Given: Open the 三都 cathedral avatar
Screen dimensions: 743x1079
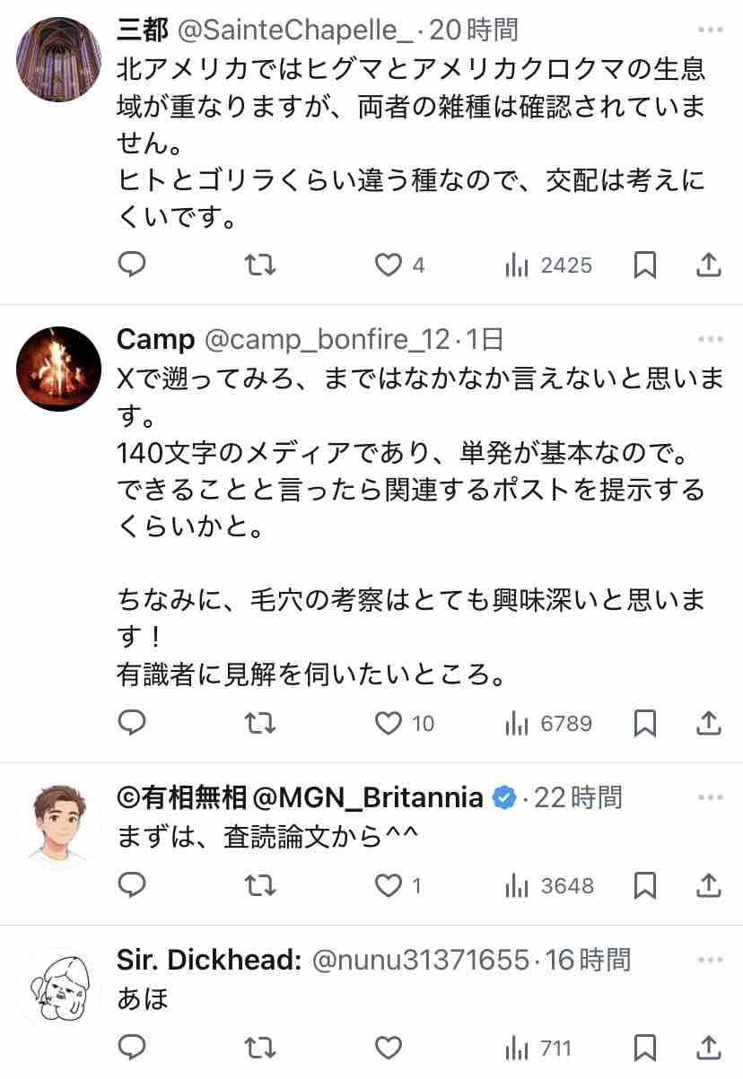Looking at the screenshot, I should (x=59, y=59).
